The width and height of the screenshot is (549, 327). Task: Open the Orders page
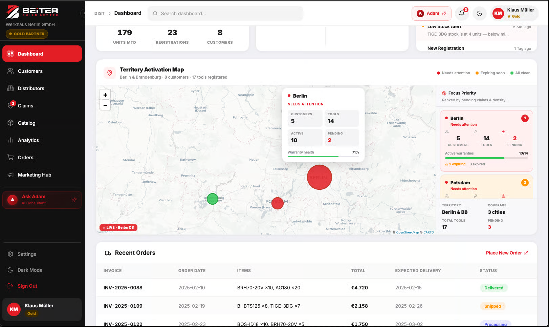coord(42,158)
